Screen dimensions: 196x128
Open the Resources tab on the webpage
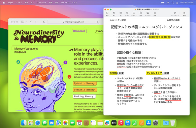click(x=79, y=31)
